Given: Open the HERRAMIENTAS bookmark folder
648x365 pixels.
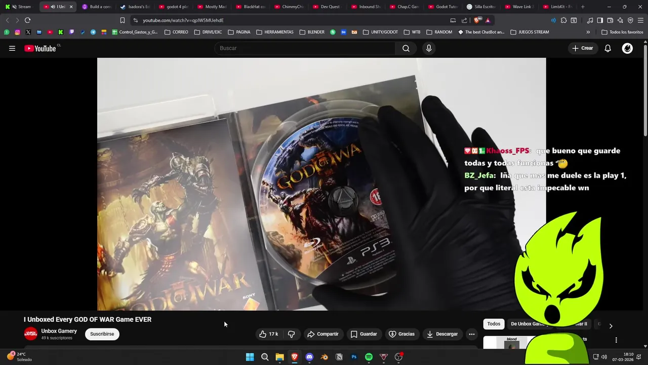Looking at the screenshot, I should [x=275, y=32].
